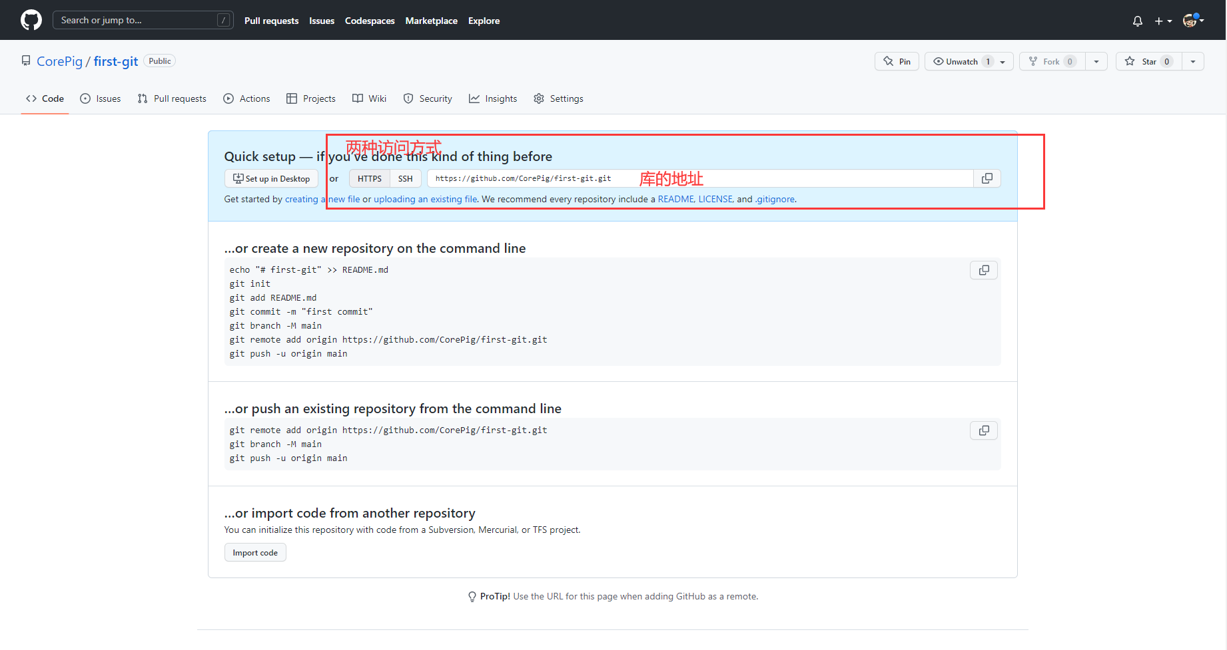The image size is (1227, 650).
Task: Copy the push existing repository commands
Action: (984, 430)
